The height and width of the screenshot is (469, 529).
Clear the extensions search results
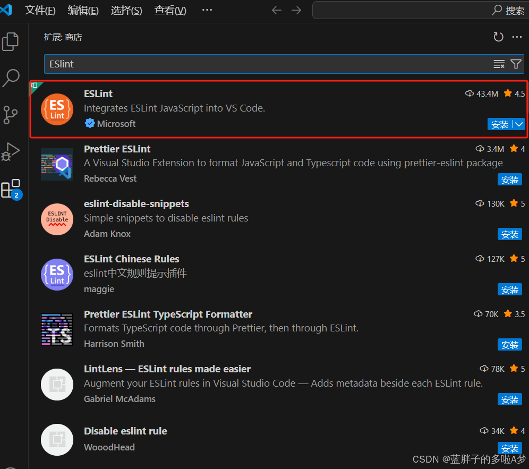coord(499,64)
